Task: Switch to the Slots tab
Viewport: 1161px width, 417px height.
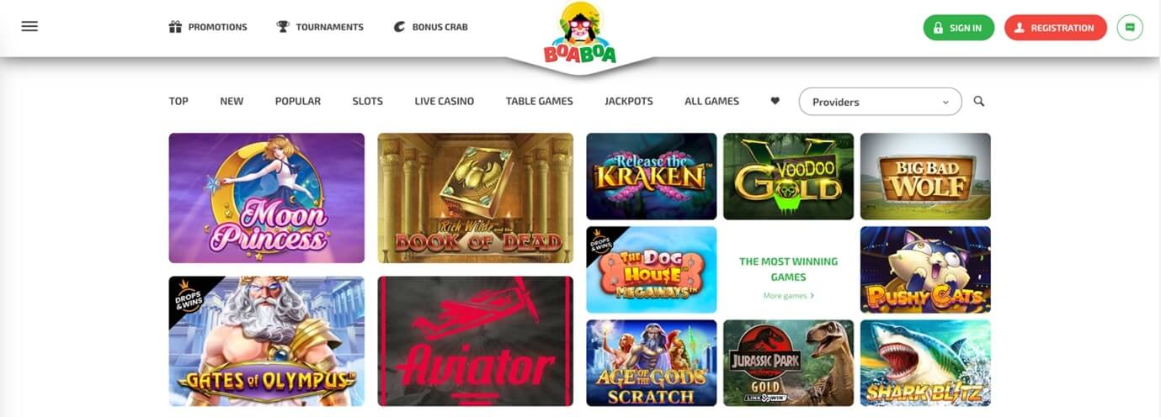Action: (x=368, y=101)
